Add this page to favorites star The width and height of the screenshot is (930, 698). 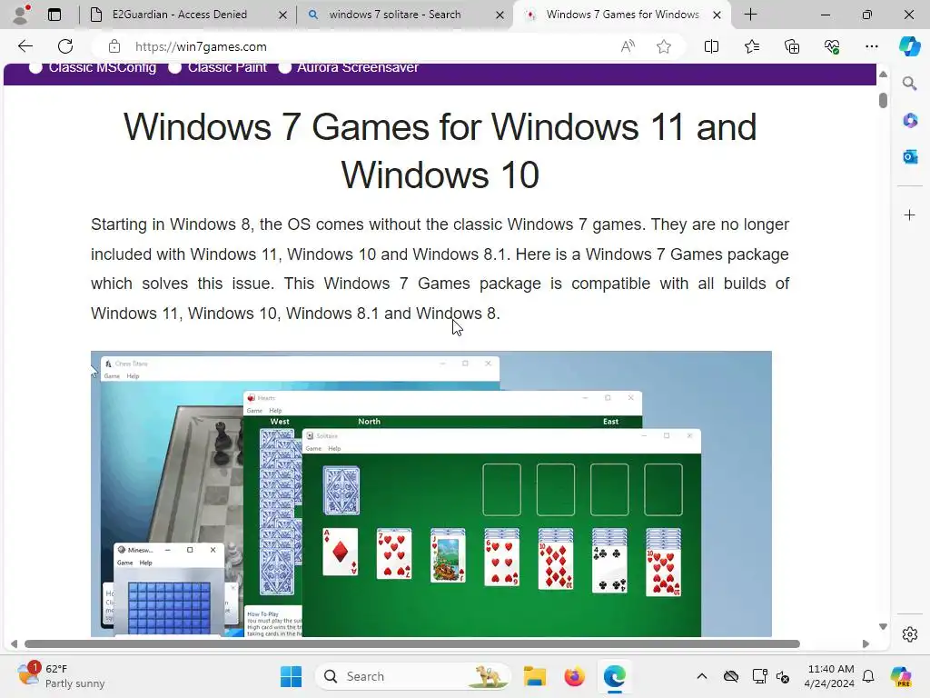(x=664, y=46)
